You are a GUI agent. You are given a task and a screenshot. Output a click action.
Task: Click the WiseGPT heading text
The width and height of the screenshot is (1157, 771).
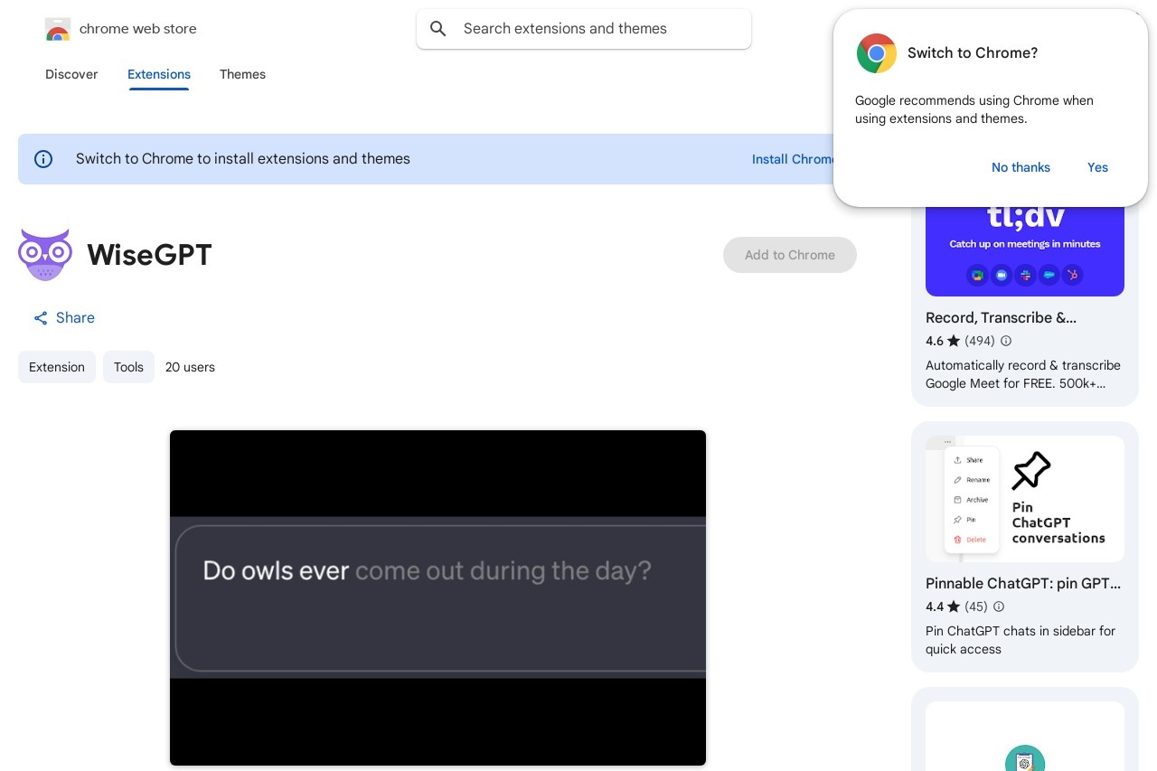coord(149,255)
